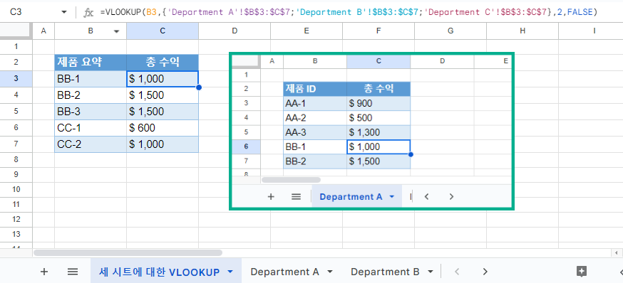Show next sheet tabs with right arrow
623x283 pixels.
(485, 272)
